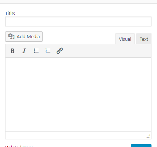Screen dimensions: 157x147
Task: Click the Title: field label
Action: 10,13
